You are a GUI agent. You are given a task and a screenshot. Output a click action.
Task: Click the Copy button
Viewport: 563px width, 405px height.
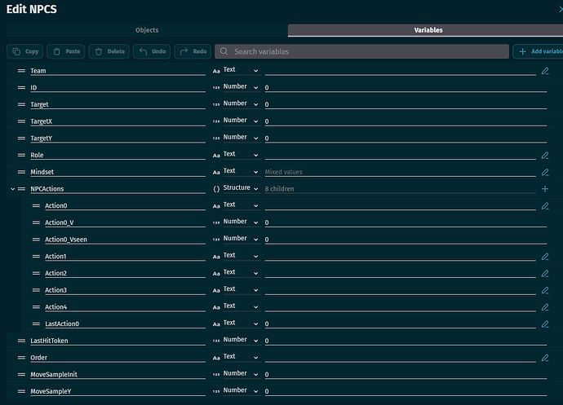point(24,51)
